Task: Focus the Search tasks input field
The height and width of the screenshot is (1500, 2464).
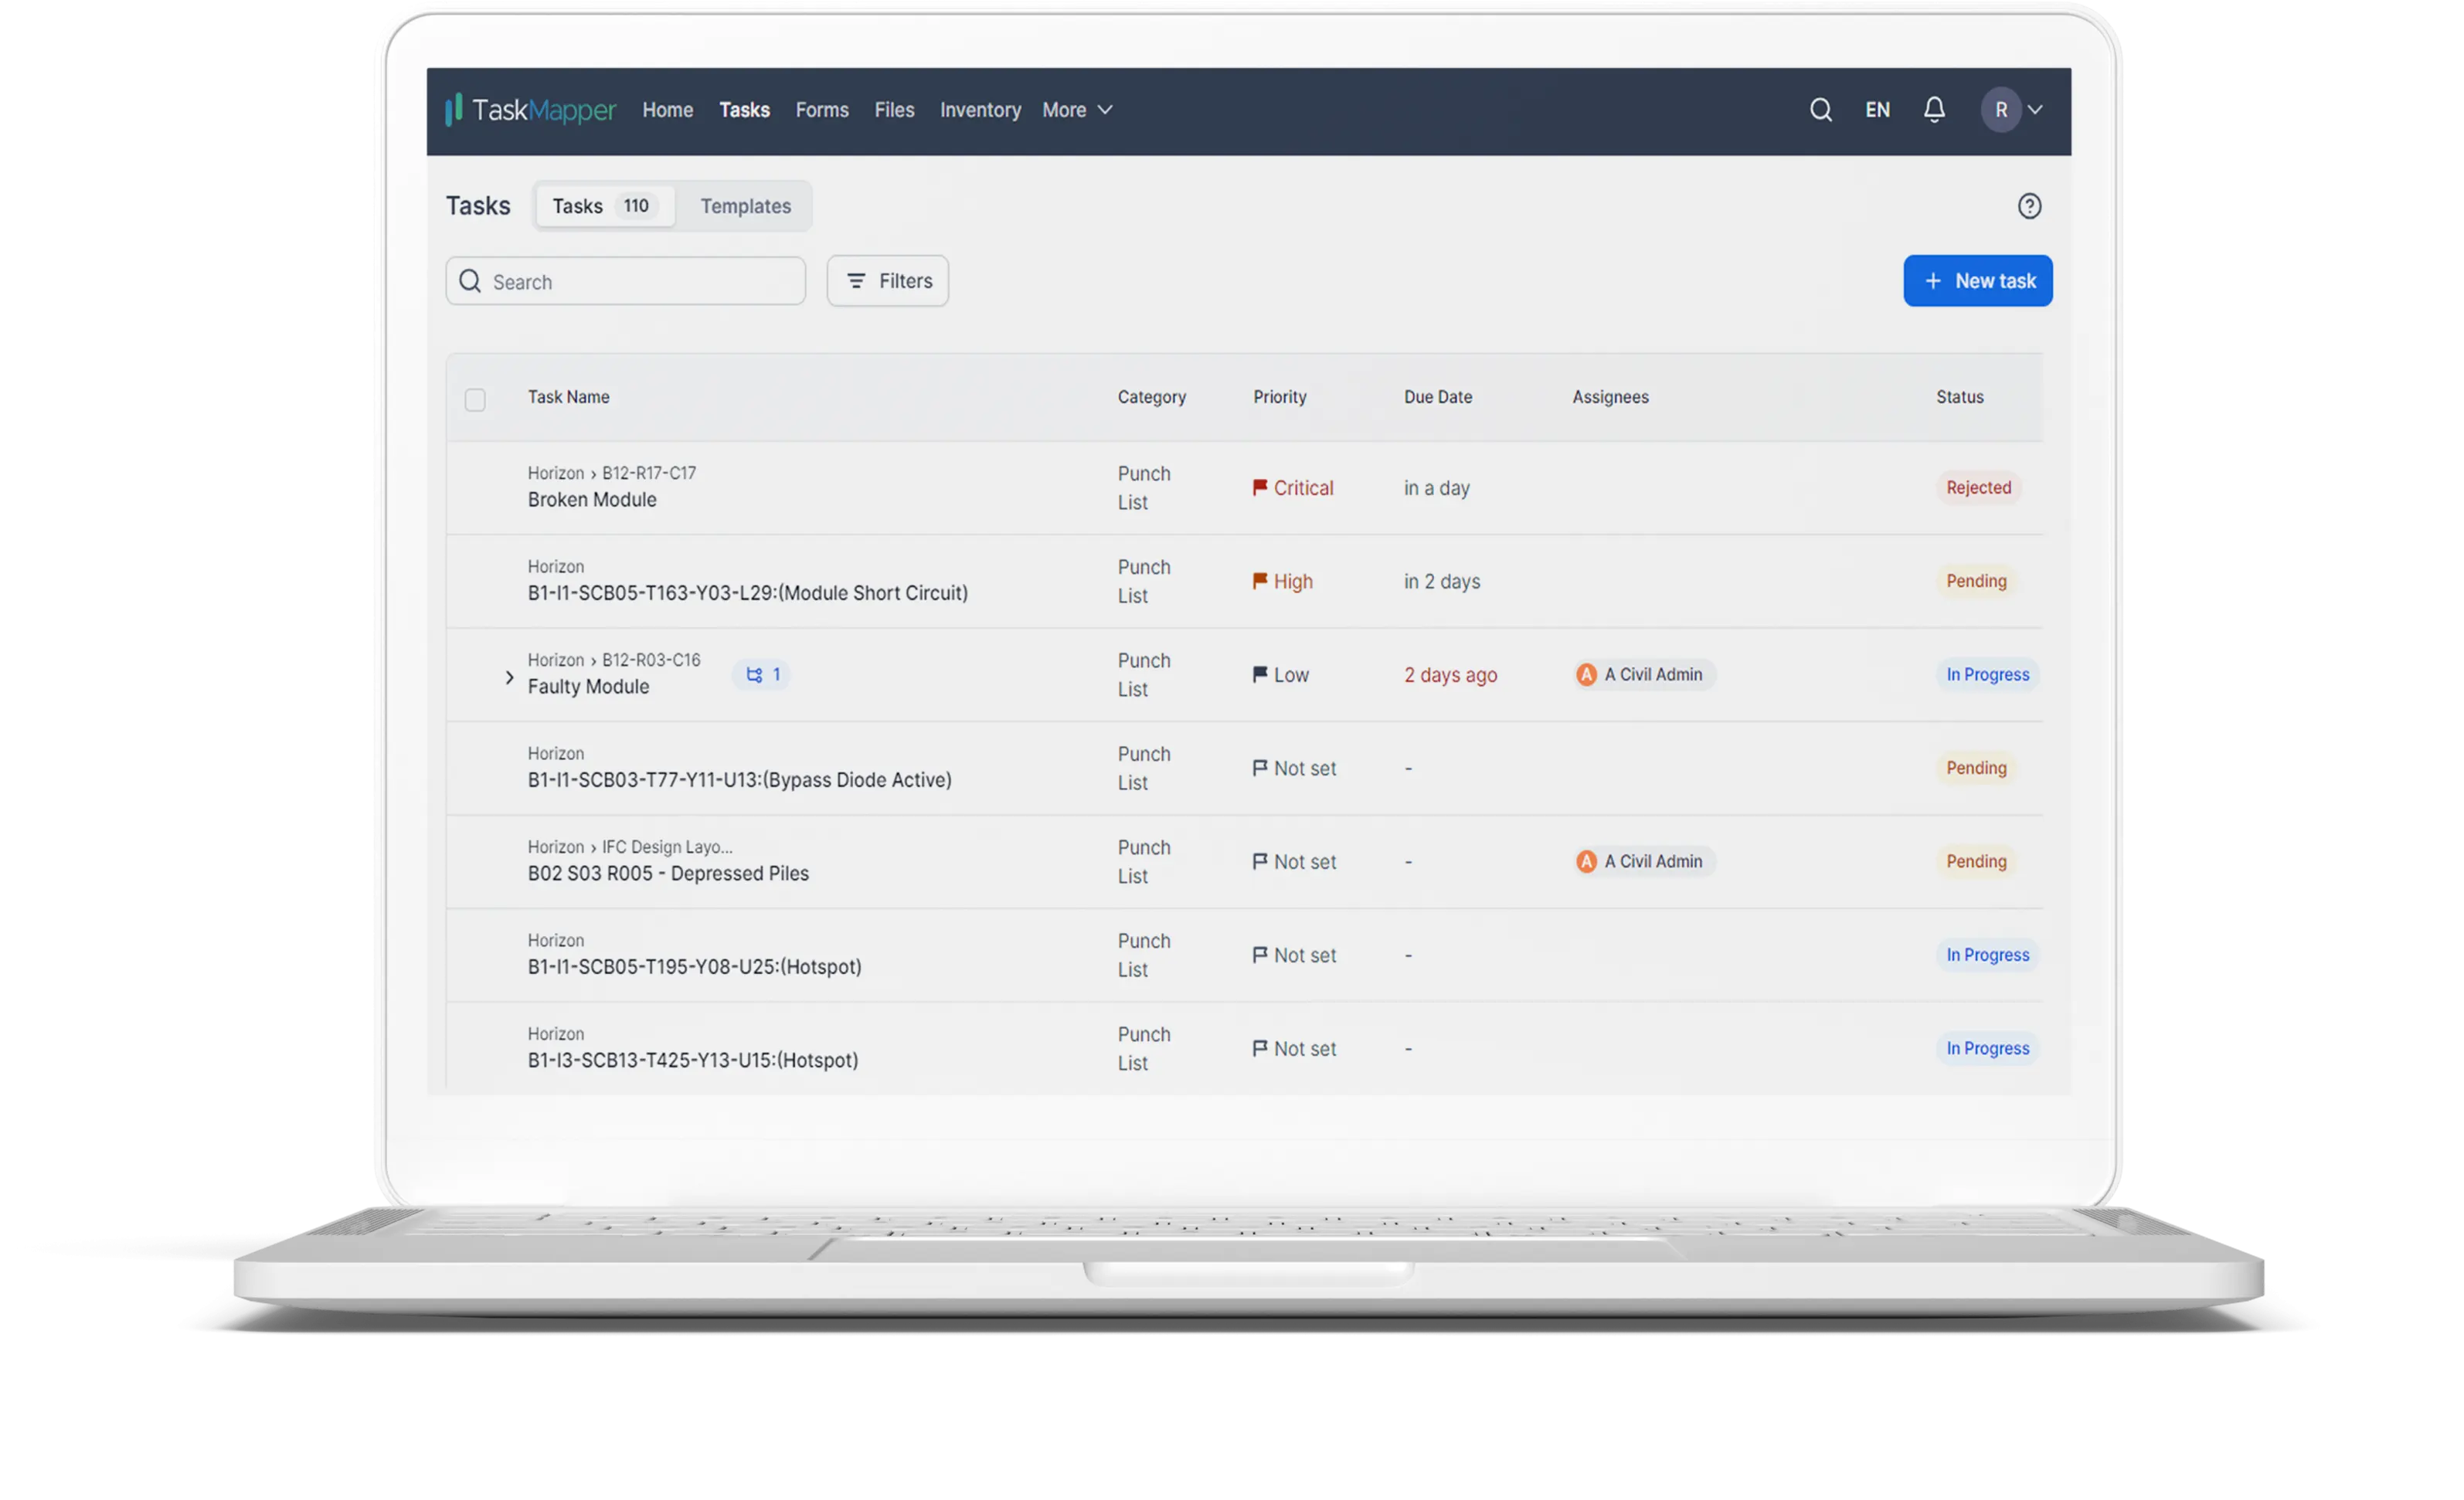Action: 640,282
